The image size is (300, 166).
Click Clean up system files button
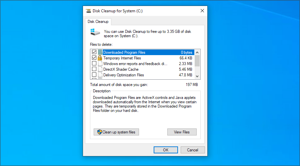pyautogui.click(x=116, y=132)
